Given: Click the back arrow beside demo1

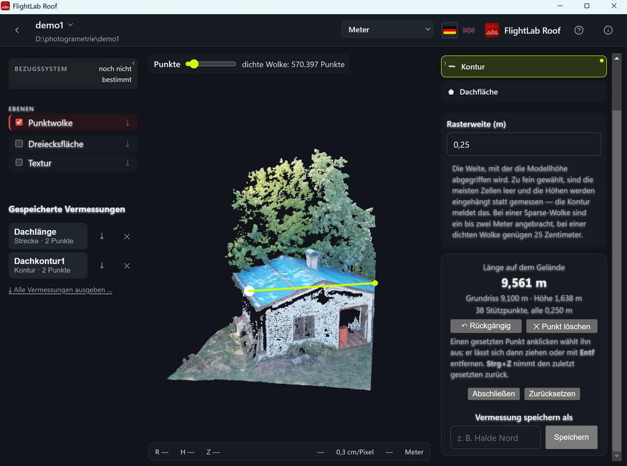Looking at the screenshot, I should pyautogui.click(x=17, y=30).
